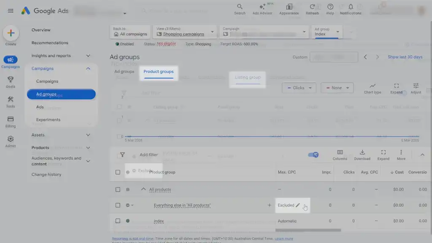Click the table filter funnel icon
The width and height of the screenshot is (432, 243).
122,155
